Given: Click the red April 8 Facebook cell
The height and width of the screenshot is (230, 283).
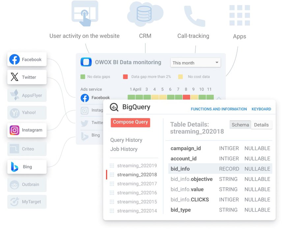Looking at the screenshot, I should (186, 97).
